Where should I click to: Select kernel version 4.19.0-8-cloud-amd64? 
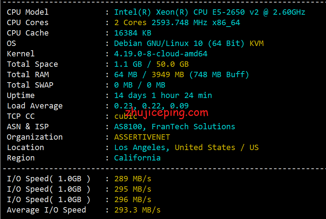coord(161,53)
